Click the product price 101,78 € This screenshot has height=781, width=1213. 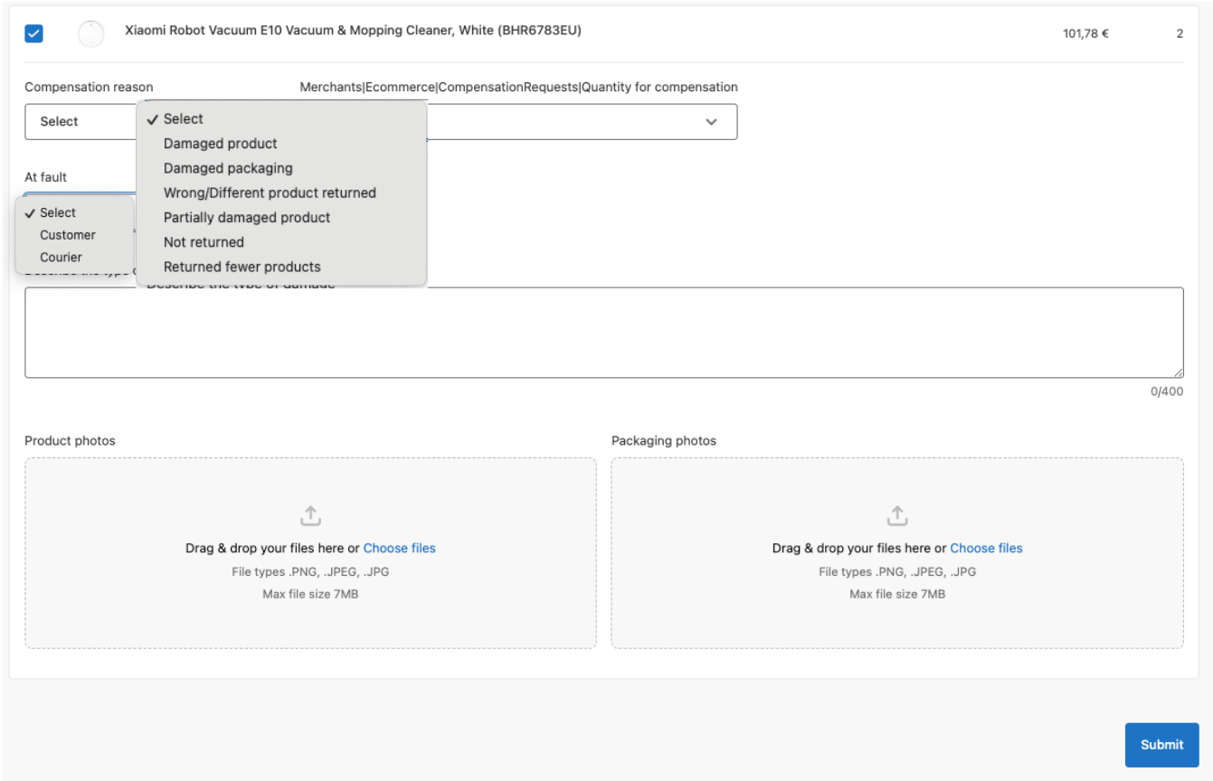1086,34
